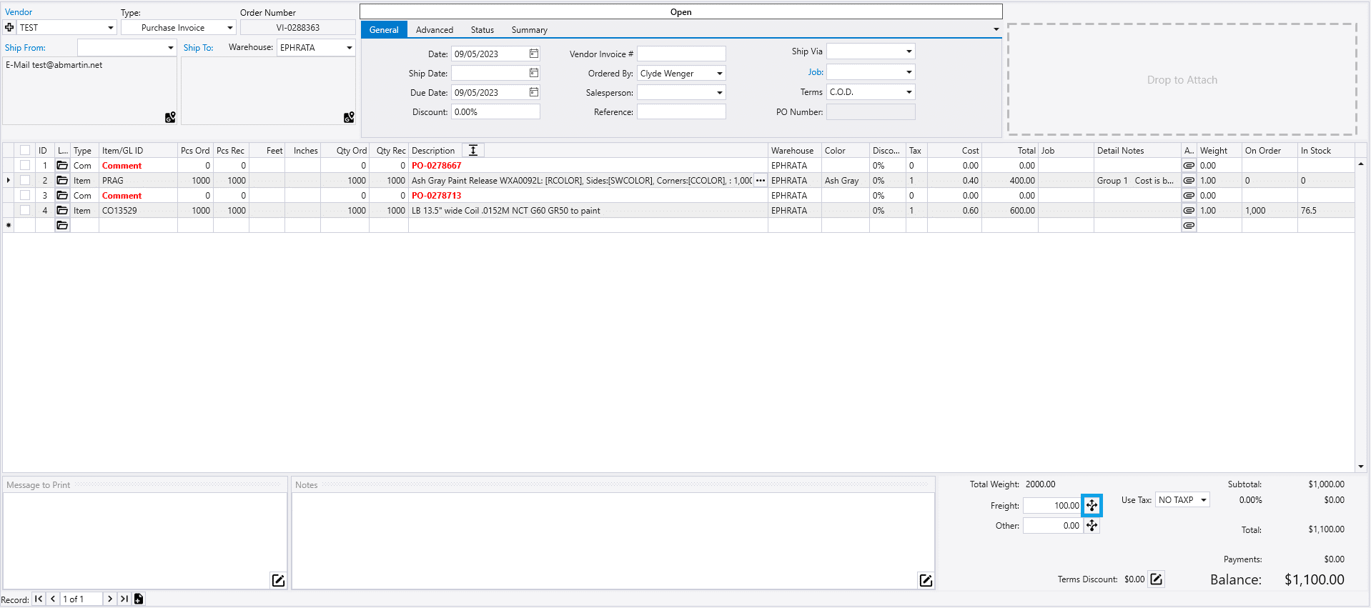Click the plus icon beside Vendor TEST
Image resolution: width=1371 pixels, height=608 pixels.
[9, 28]
